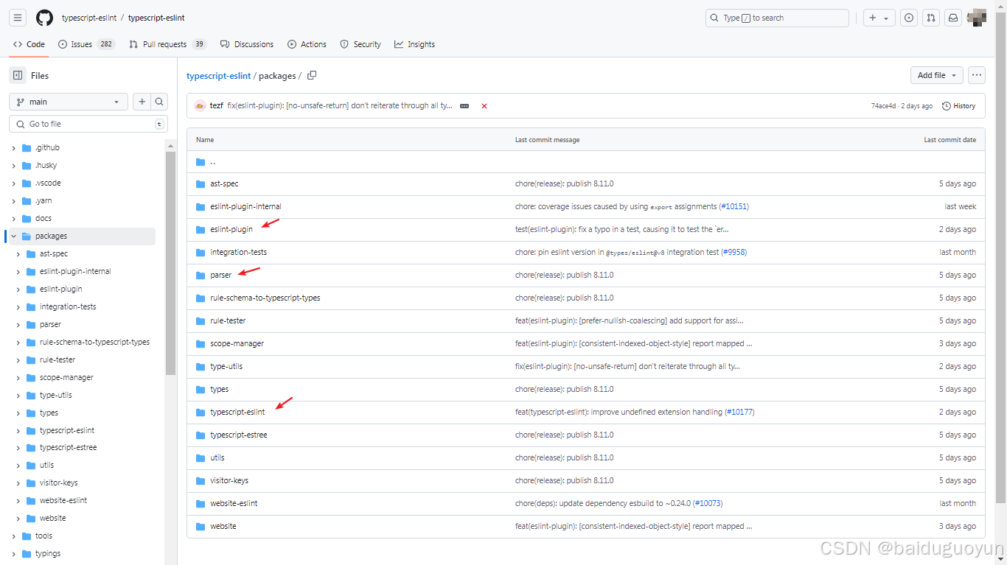
Task: Open the pull requests shortcut icon in header
Action: (931, 18)
